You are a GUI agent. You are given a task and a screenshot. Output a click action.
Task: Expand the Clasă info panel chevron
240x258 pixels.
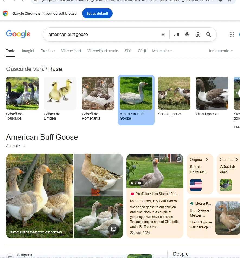[x=237, y=160]
